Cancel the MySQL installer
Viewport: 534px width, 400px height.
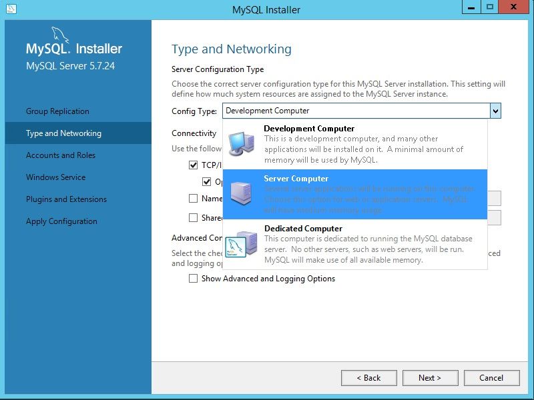491,378
